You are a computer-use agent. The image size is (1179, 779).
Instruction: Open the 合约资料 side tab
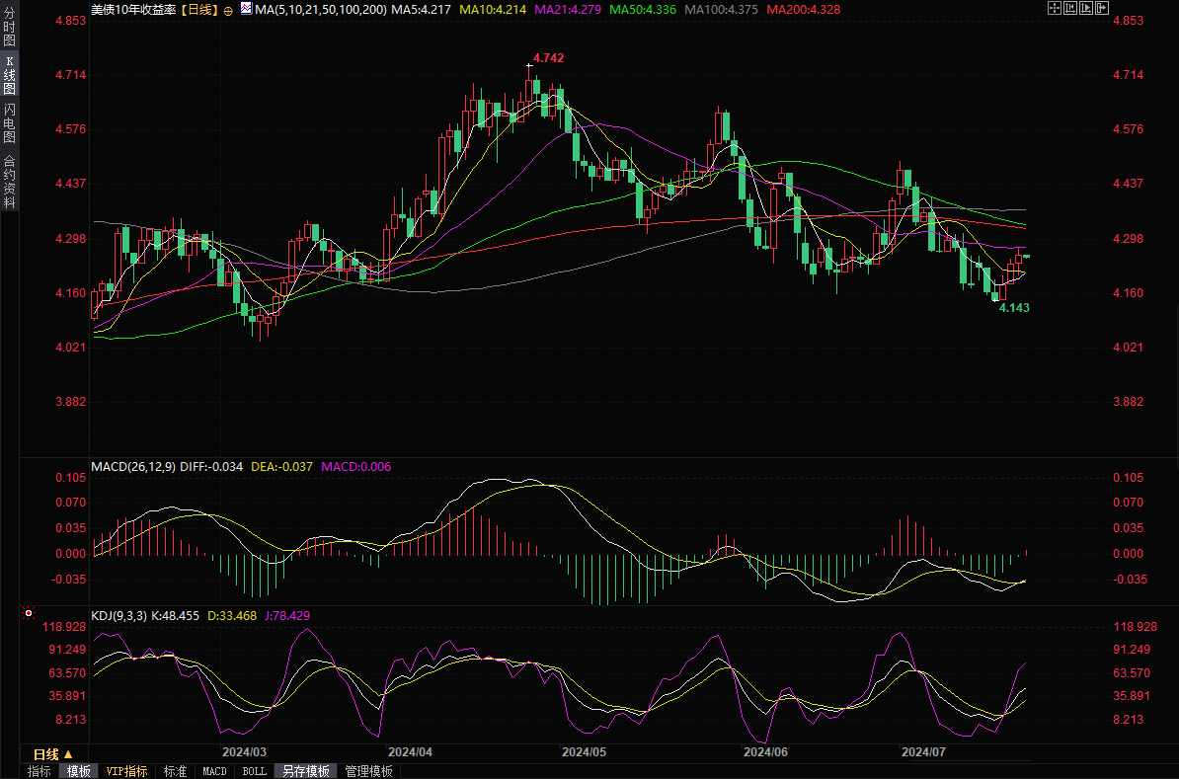(x=9, y=182)
